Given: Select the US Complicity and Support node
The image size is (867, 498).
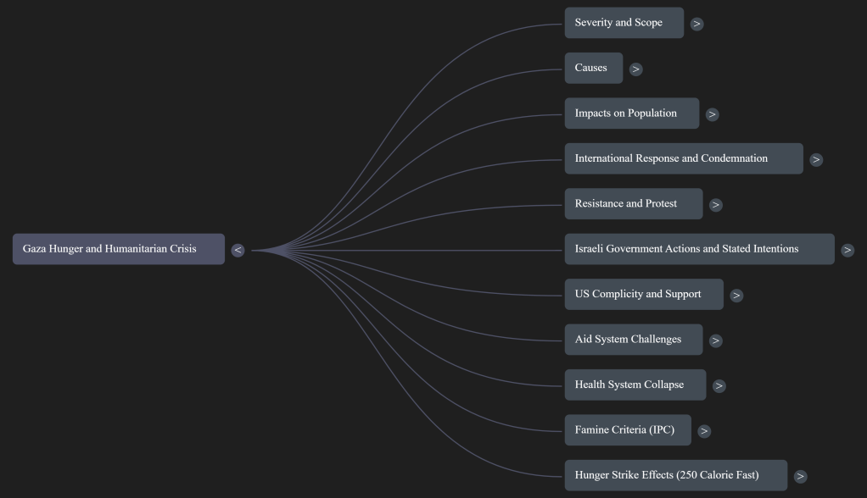Looking at the screenshot, I should [x=643, y=295].
